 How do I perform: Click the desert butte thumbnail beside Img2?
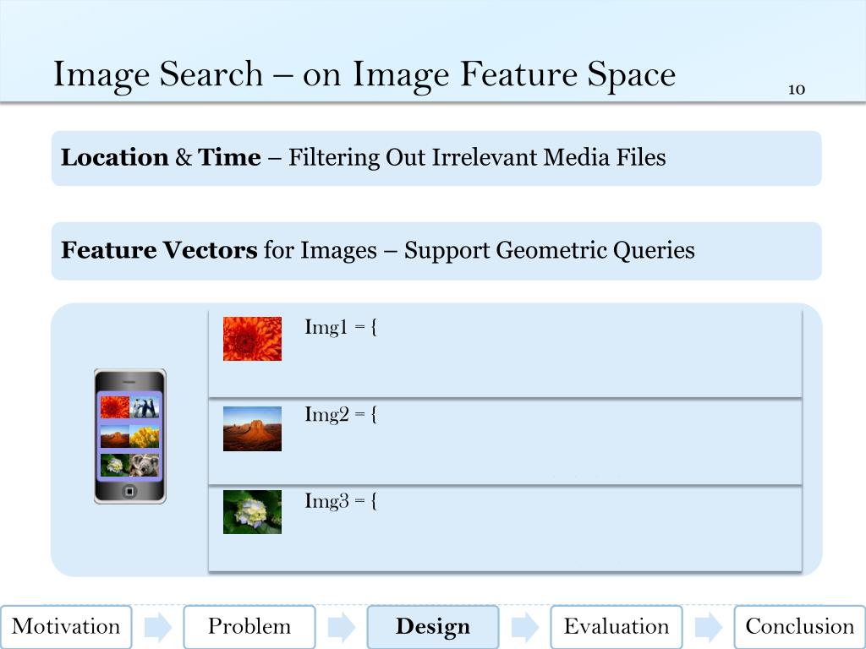[x=252, y=428]
